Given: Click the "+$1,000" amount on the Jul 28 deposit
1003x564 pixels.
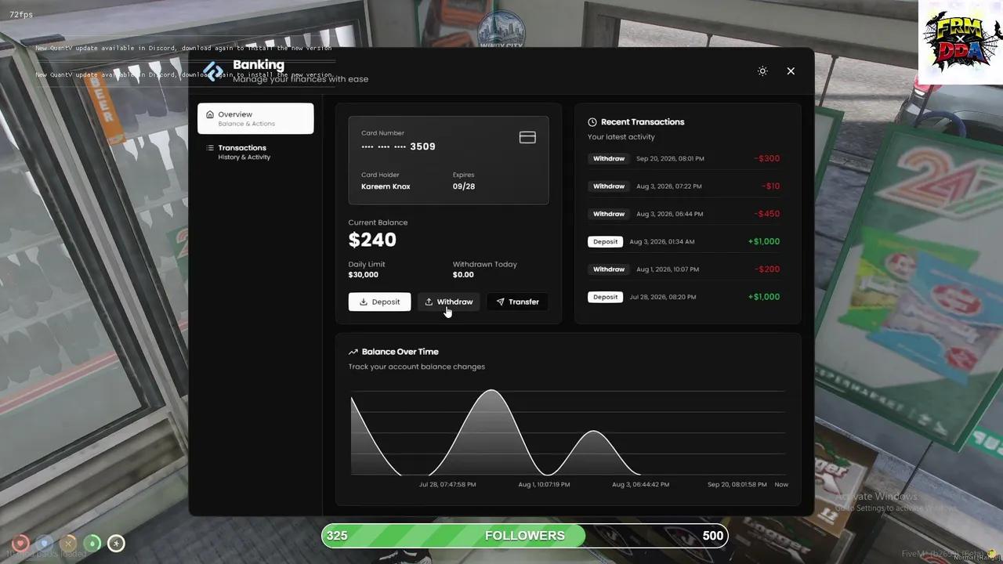Looking at the screenshot, I should [764, 297].
